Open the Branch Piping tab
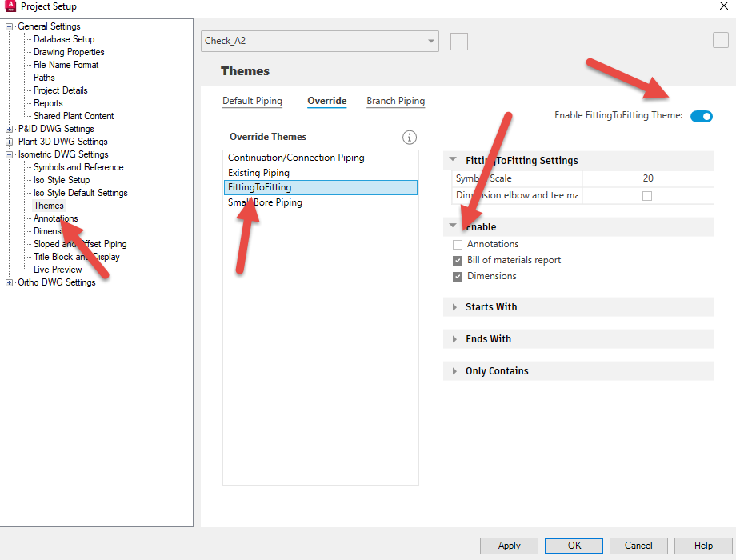736x560 pixels. (395, 101)
